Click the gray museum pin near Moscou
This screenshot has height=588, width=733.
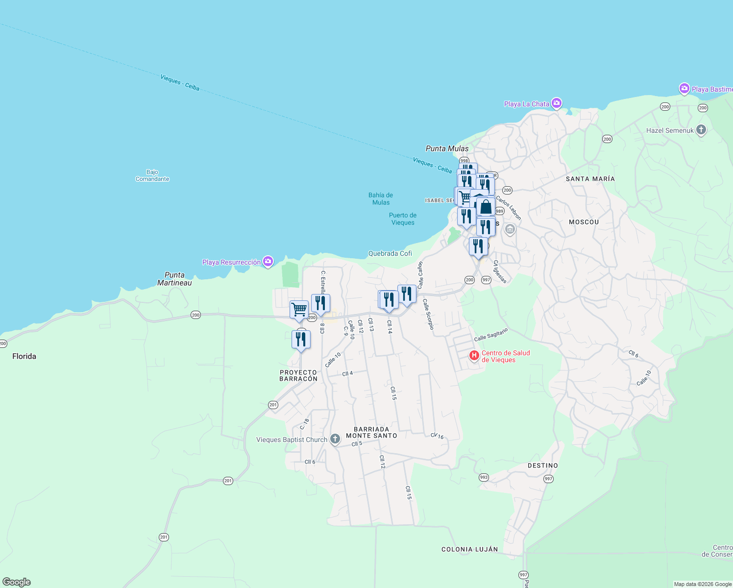(510, 229)
